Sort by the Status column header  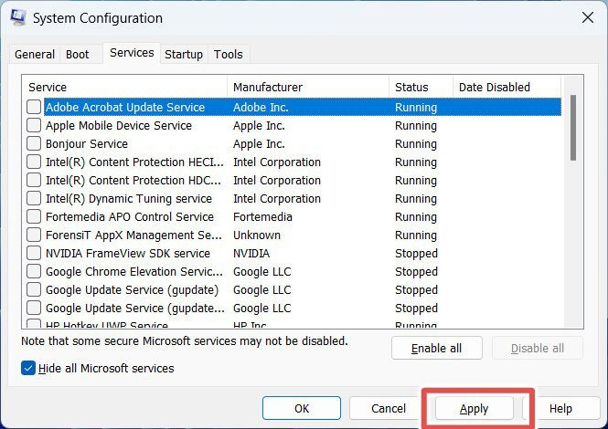pyautogui.click(x=421, y=87)
